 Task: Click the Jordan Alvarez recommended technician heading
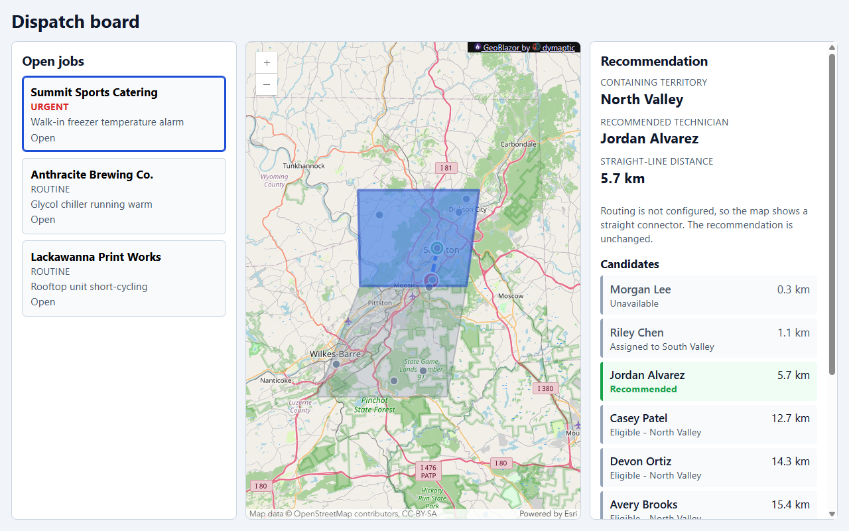click(x=649, y=139)
